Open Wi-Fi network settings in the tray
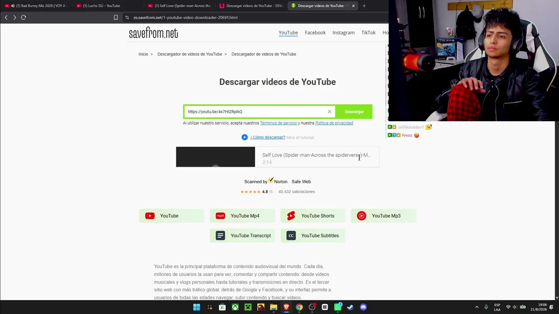559x314 pixels. (x=508, y=307)
